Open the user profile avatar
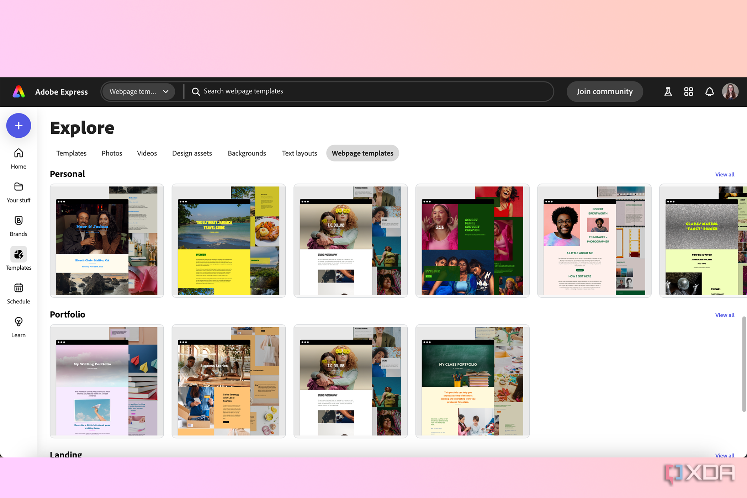747x498 pixels. click(730, 91)
